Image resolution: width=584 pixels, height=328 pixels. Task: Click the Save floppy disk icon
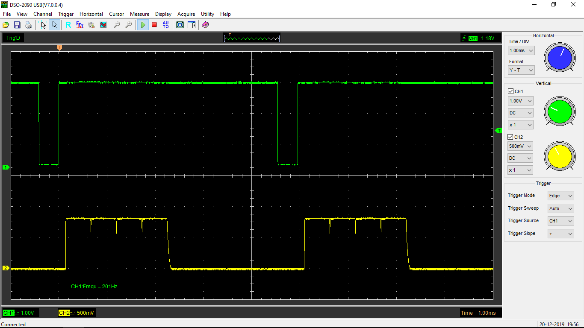click(x=17, y=25)
